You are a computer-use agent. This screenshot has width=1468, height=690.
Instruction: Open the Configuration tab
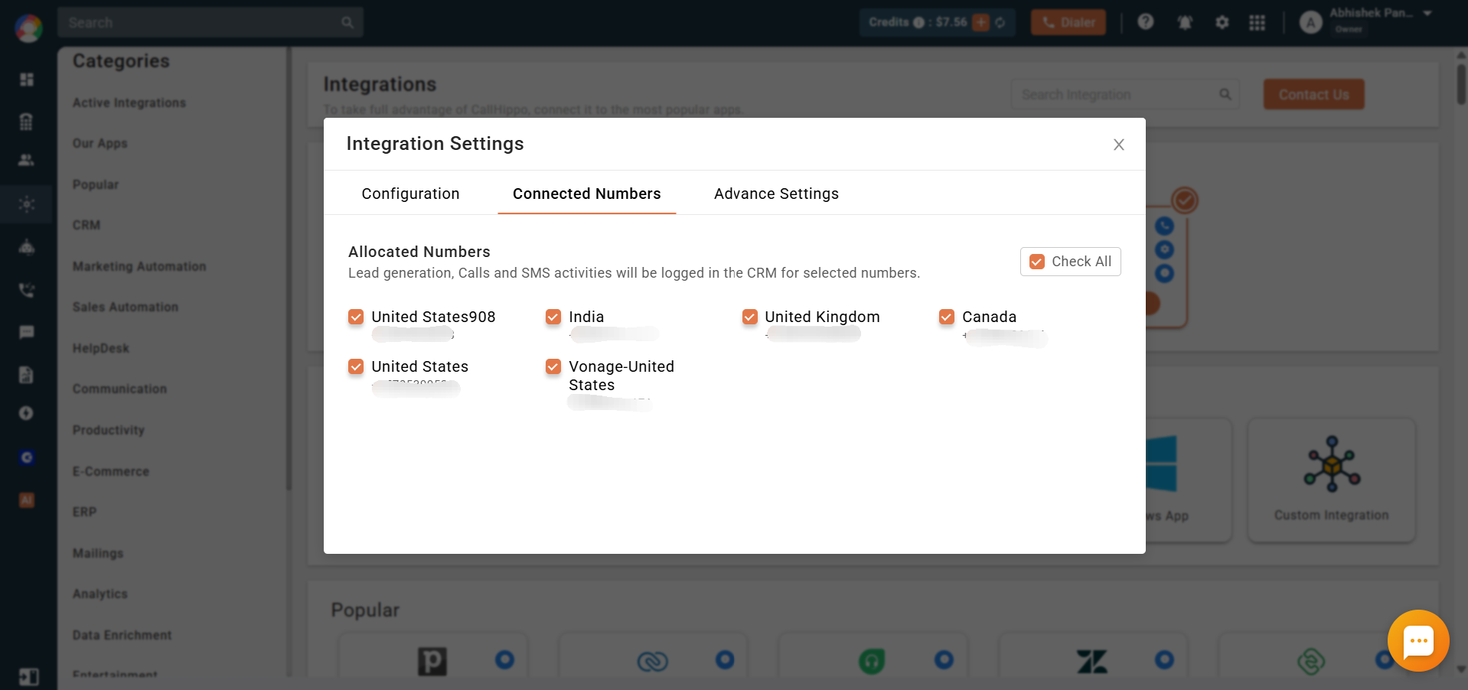pos(410,194)
